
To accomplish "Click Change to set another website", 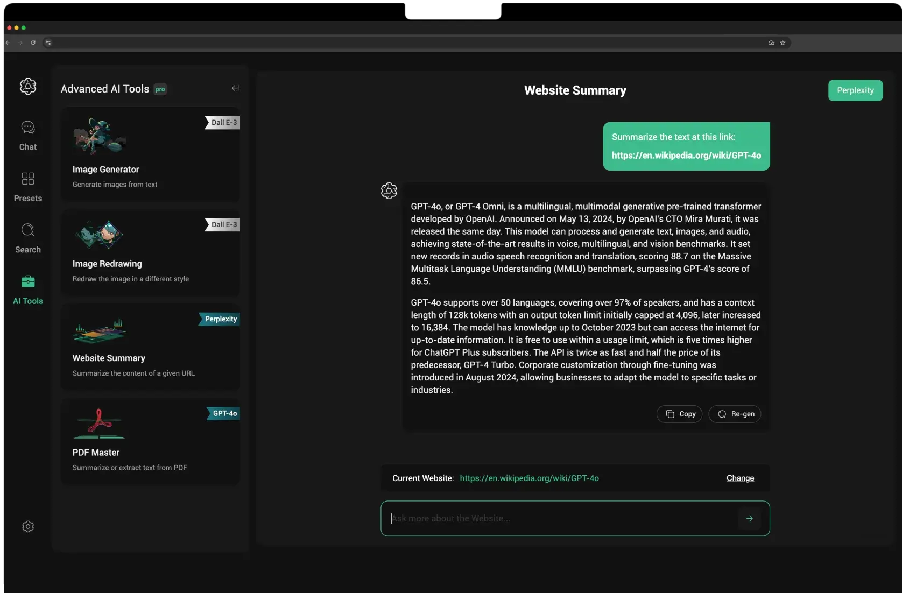I will (740, 478).
